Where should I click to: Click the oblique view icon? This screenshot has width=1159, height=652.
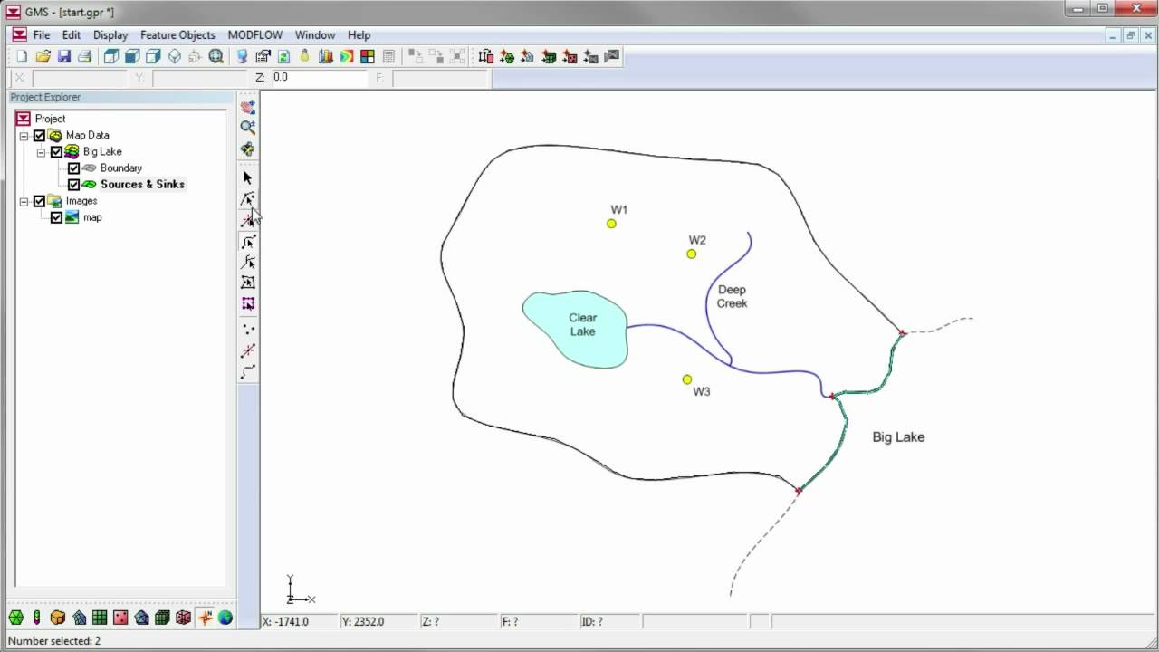pyautogui.click(x=175, y=56)
